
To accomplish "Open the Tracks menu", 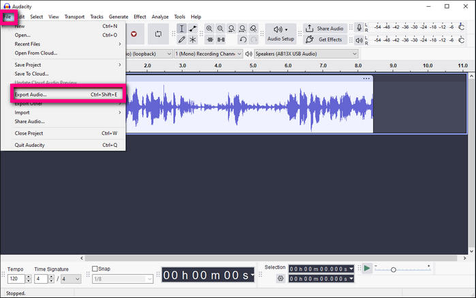I will (97, 17).
